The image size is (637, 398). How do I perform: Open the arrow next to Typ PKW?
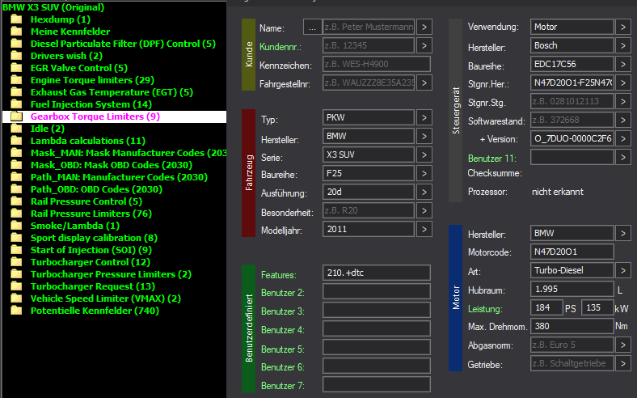click(424, 117)
